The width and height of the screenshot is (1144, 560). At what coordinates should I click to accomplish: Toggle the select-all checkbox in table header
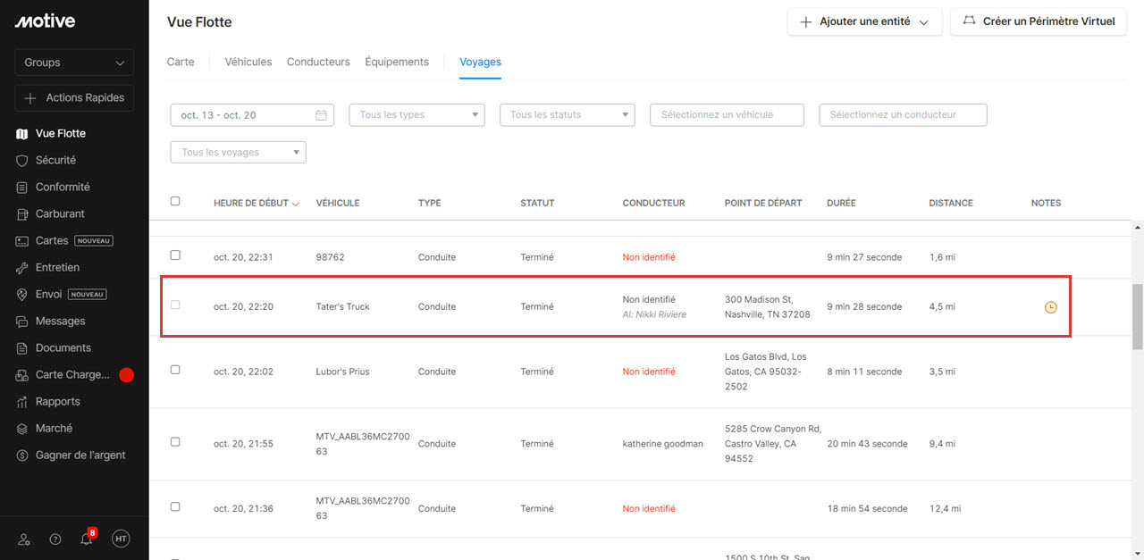point(175,201)
